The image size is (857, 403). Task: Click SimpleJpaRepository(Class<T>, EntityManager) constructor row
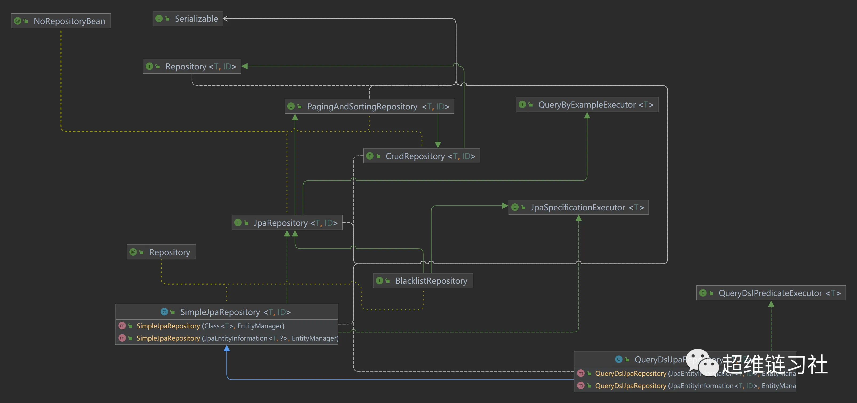[x=210, y=326]
